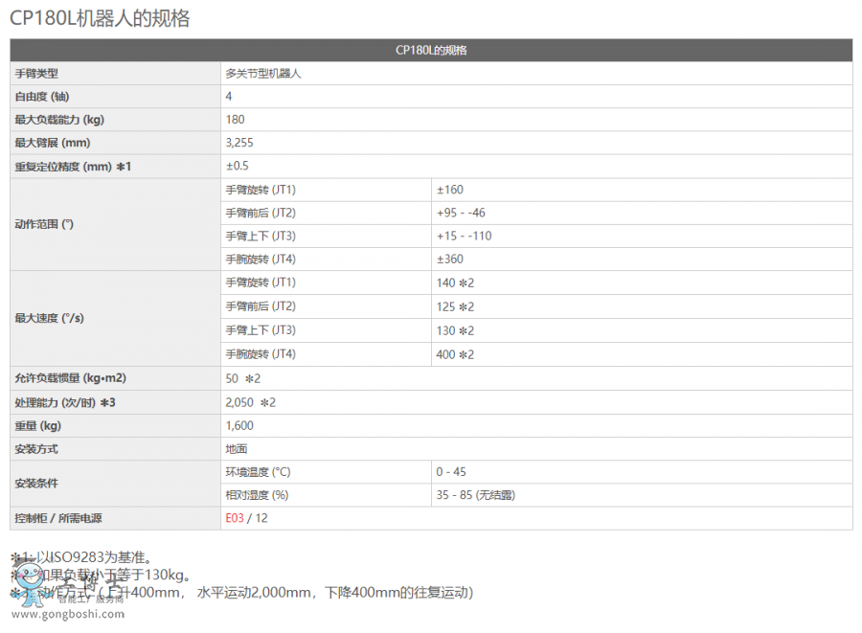Click "手腕旋转 (JT4)" in the 最大速度 group

click(261, 354)
